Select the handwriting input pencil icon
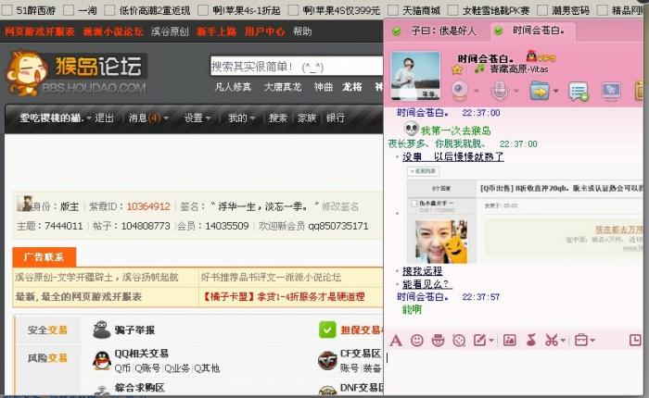The width and height of the screenshot is (649, 398). point(479,341)
